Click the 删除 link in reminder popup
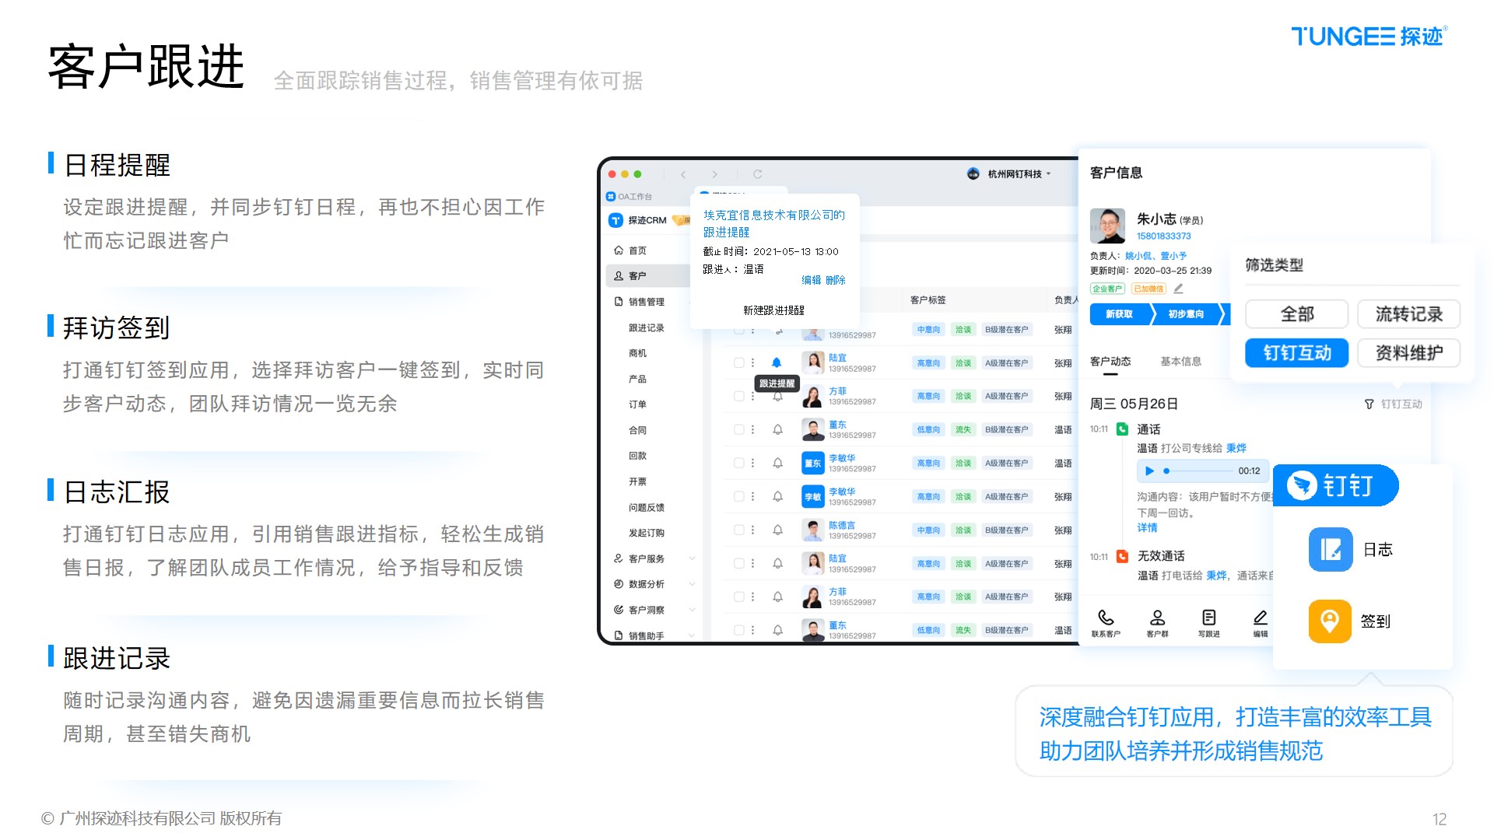 click(x=836, y=280)
